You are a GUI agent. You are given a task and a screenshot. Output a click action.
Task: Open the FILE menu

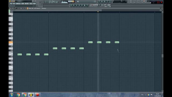11,4
